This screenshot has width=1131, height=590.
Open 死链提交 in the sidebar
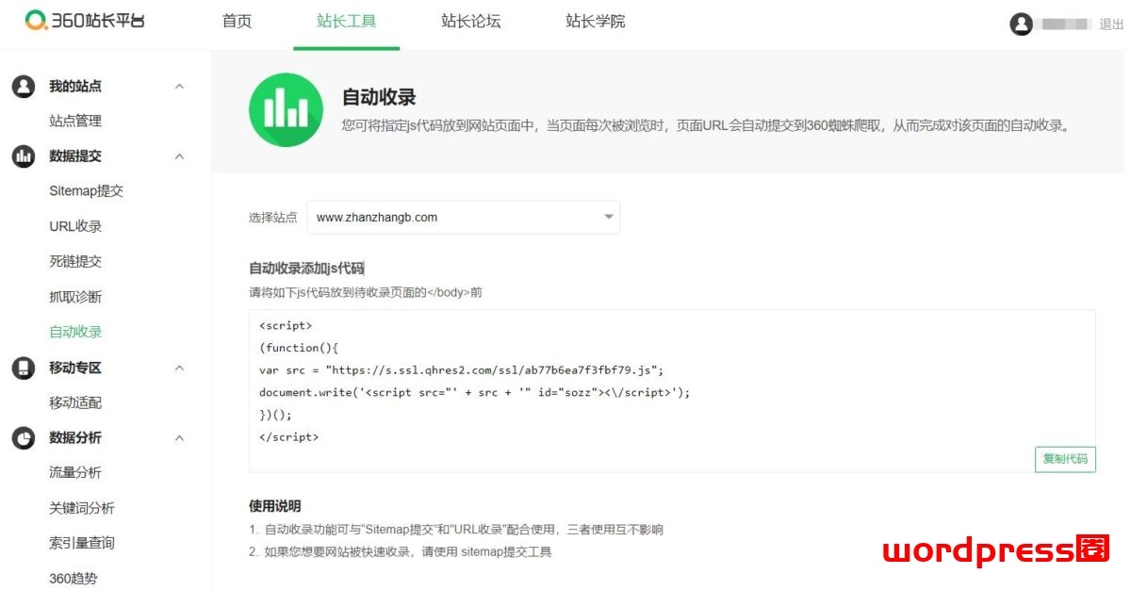75,261
